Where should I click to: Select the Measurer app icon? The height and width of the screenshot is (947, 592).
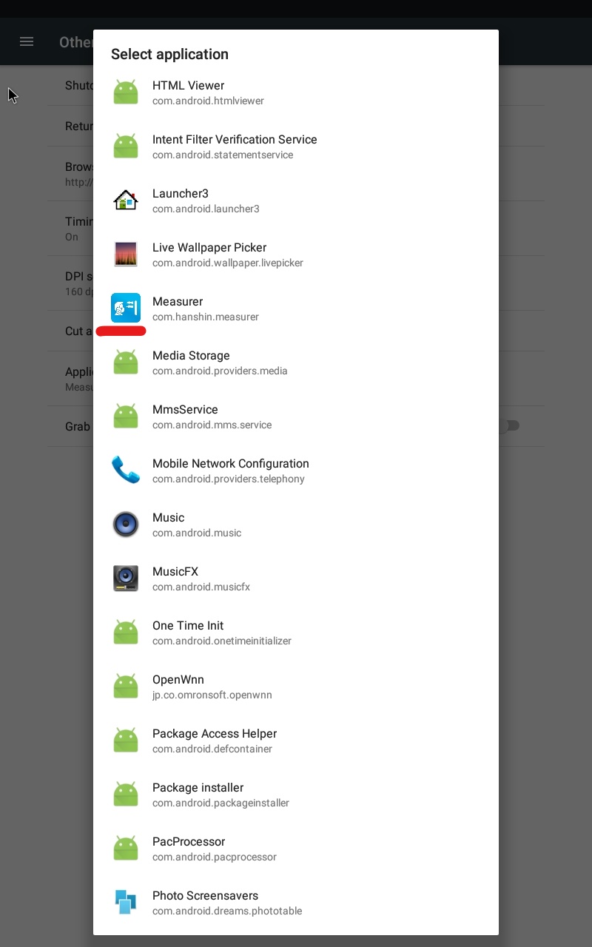126,309
